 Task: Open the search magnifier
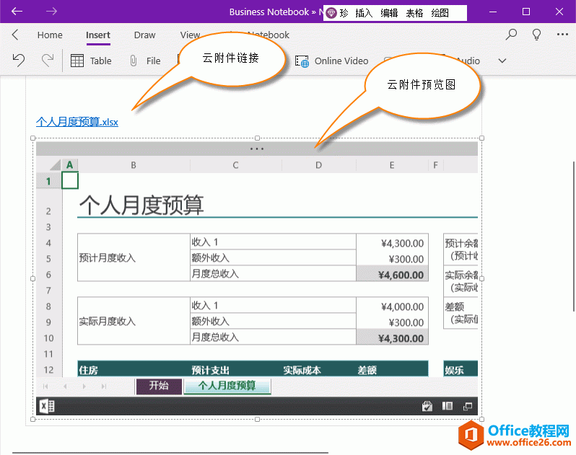coord(511,35)
